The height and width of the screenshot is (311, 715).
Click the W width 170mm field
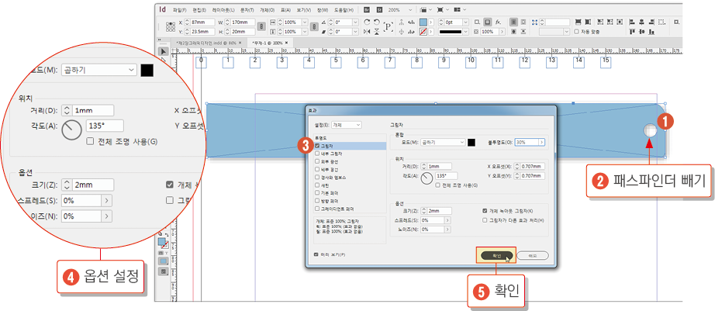coord(243,22)
